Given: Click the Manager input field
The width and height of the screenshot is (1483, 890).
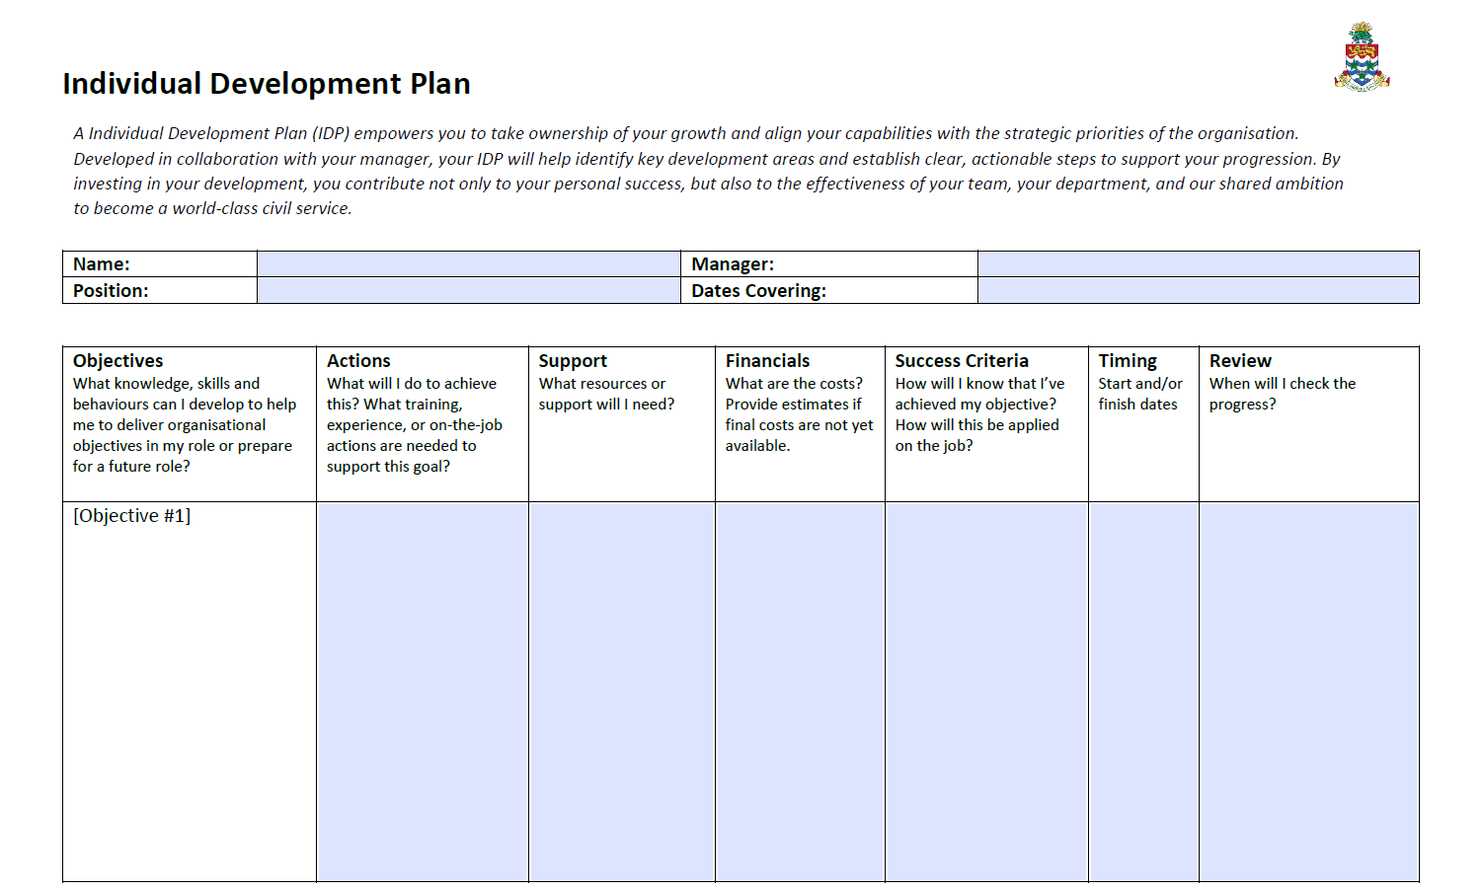Looking at the screenshot, I should [x=1198, y=264].
